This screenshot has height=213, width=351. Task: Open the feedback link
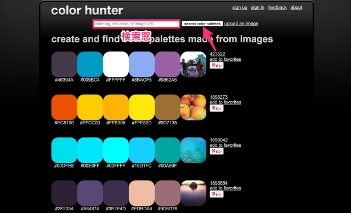pyautogui.click(x=278, y=7)
